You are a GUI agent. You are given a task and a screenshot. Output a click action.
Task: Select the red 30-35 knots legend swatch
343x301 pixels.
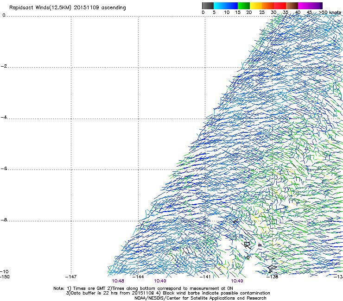pyautogui.click(x=280, y=6)
